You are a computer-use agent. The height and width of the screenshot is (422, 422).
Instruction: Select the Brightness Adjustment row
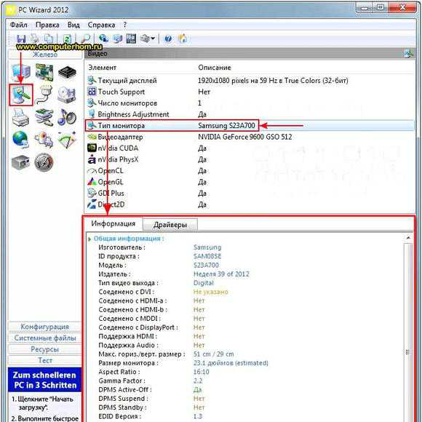(250, 114)
